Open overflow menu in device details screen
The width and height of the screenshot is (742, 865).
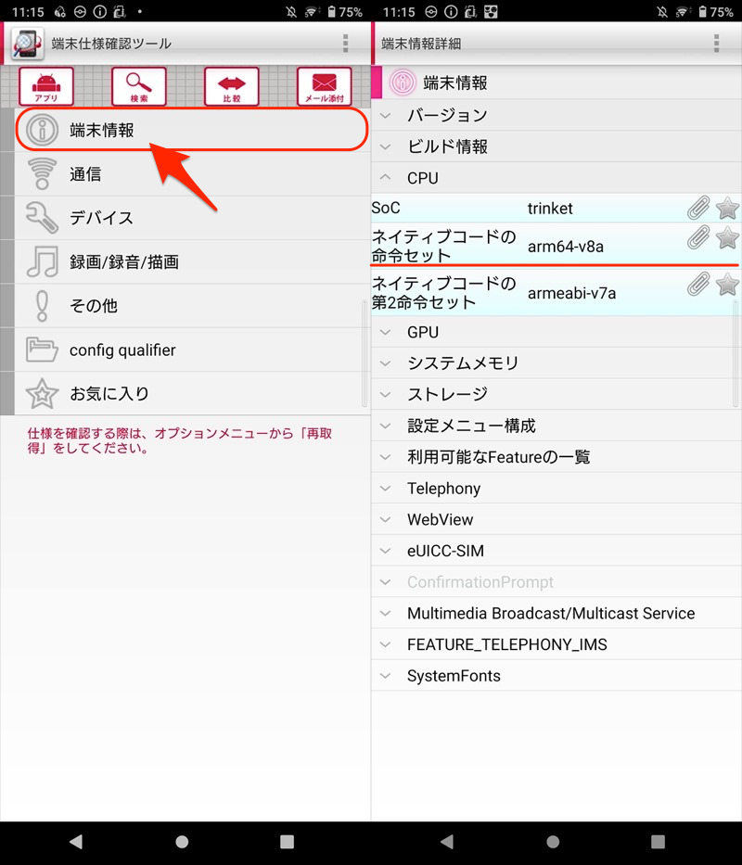click(716, 44)
